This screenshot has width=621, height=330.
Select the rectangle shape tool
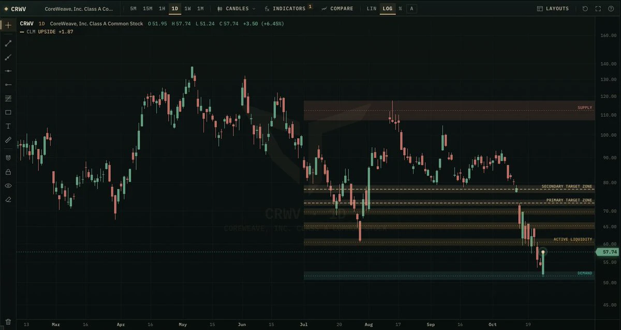coord(8,112)
